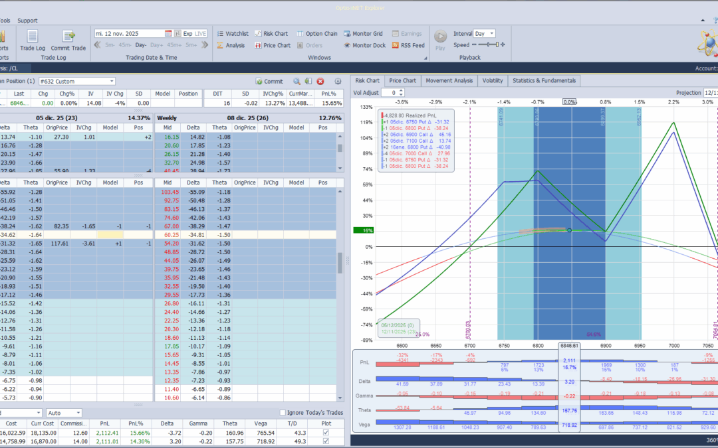
Task: Uncheck Plot checkbox in the second row
Action: 325,442
